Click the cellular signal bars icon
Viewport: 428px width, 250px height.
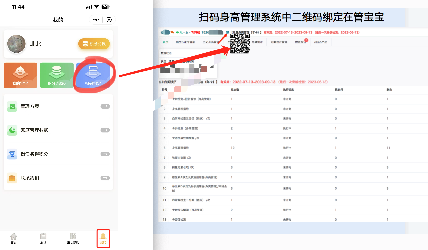point(89,7)
